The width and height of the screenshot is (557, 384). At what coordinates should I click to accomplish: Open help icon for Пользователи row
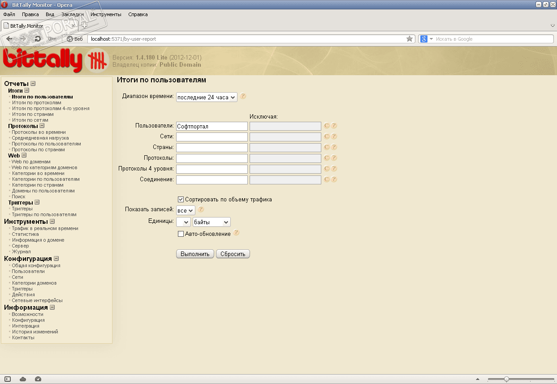point(334,126)
